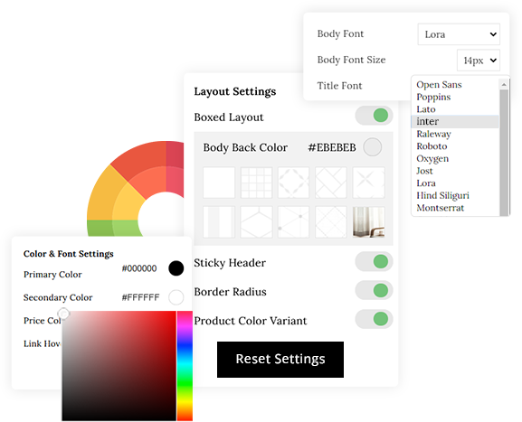This screenshot has height=422, width=522.
Task: Click the Layout Settings heading
Action: click(235, 91)
